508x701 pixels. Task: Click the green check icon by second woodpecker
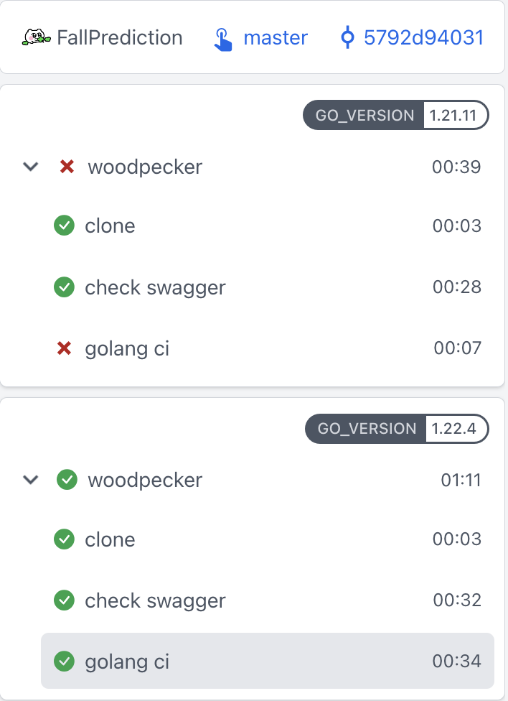pos(67,479)
